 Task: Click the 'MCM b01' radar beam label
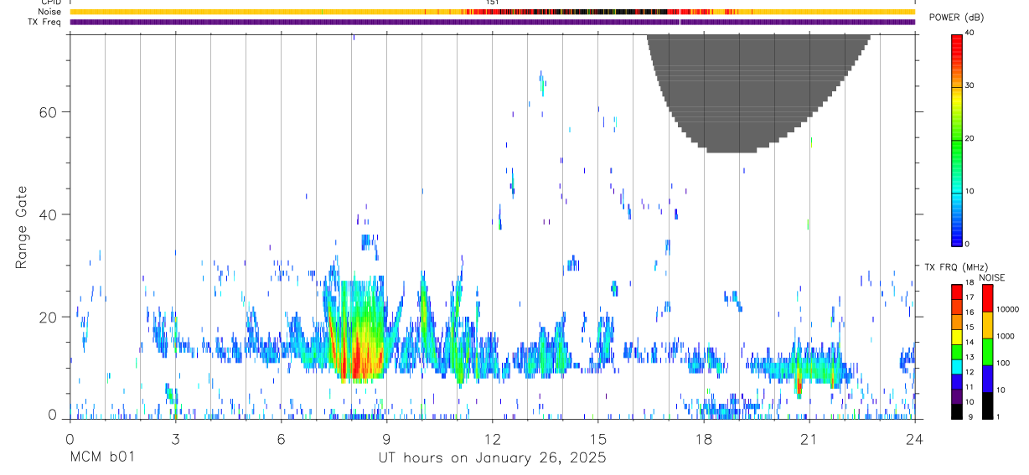coord(101,457)
